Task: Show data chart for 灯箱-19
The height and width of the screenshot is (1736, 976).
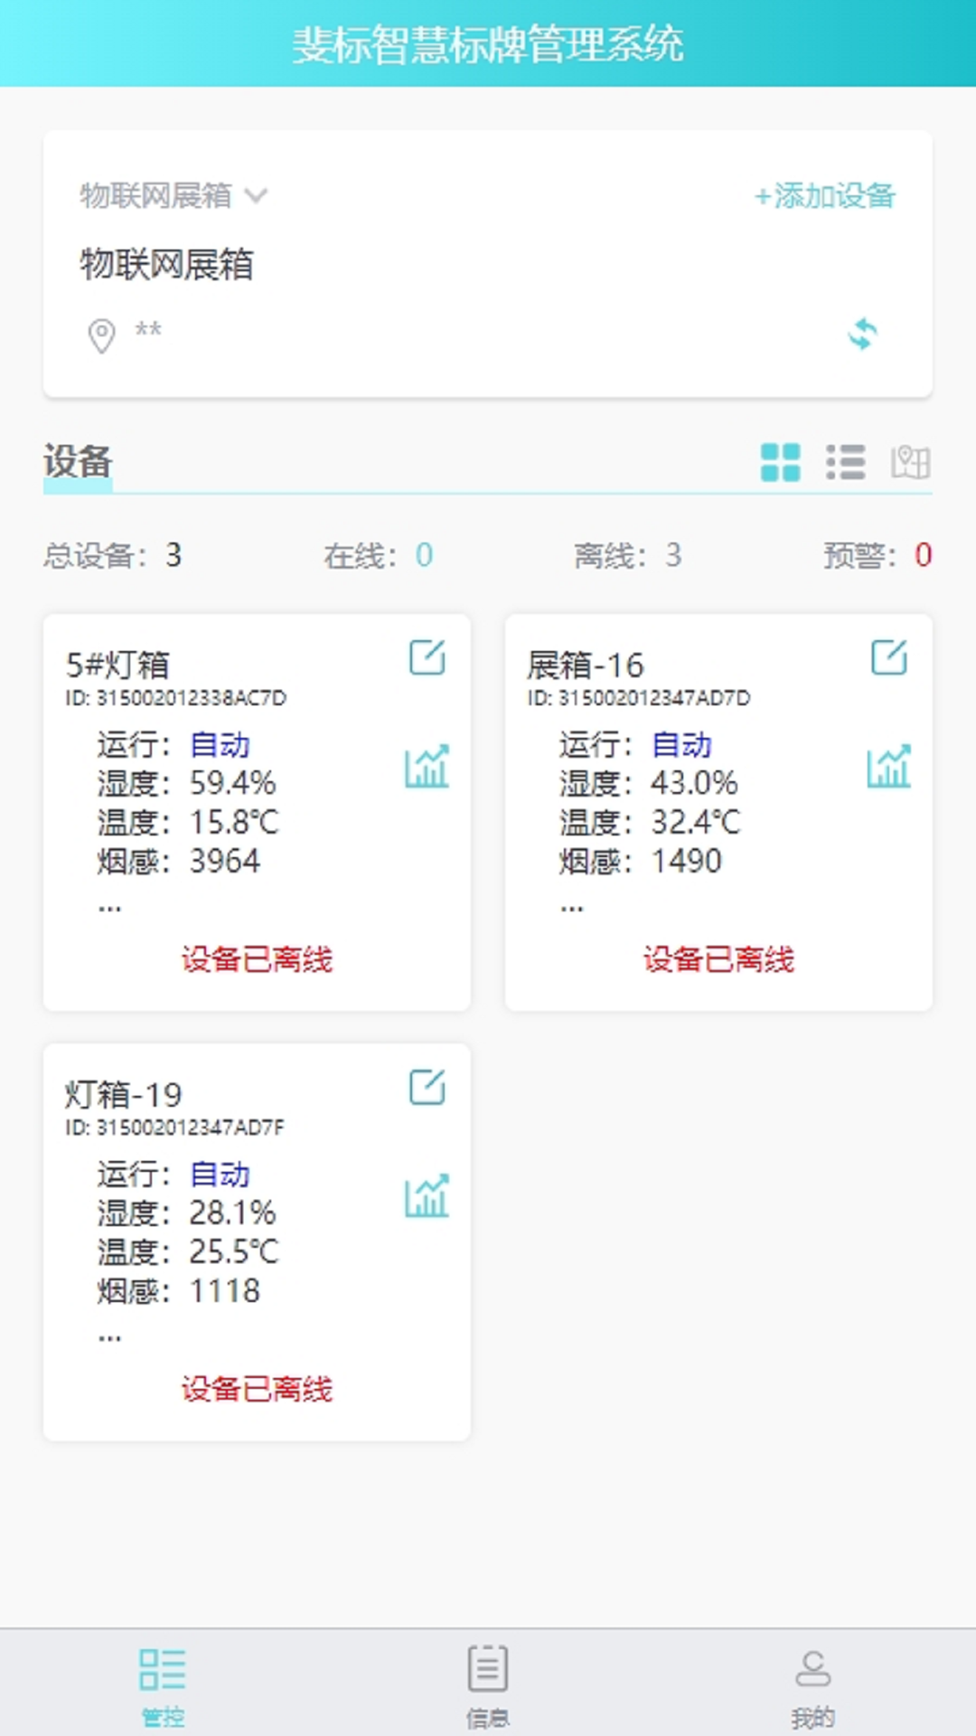Action: point(427,1196)
